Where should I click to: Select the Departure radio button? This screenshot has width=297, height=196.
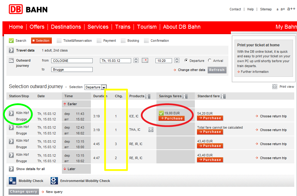pos(186,60)
